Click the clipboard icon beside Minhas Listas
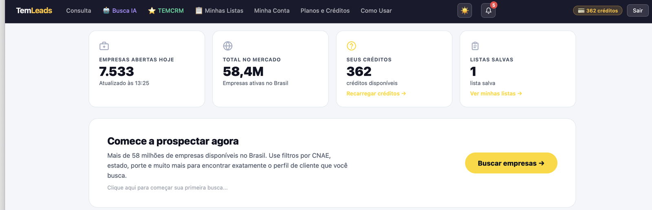This screenshot has height=210, width=652. pos(199,11)
